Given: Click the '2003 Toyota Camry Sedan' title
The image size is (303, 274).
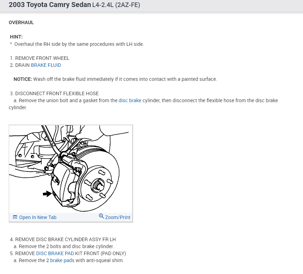Looking at the screenshot, I should (50, 5).
